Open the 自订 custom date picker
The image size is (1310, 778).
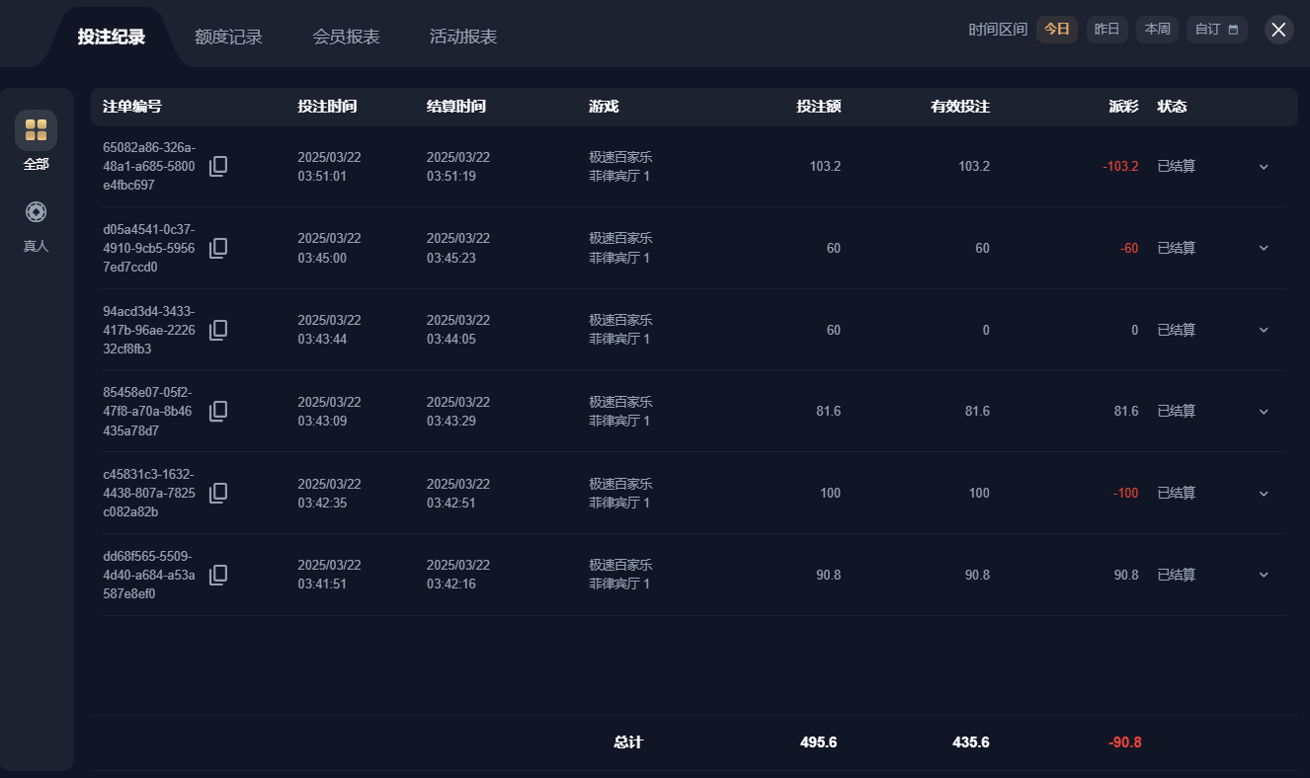[x=1216, y=30]
